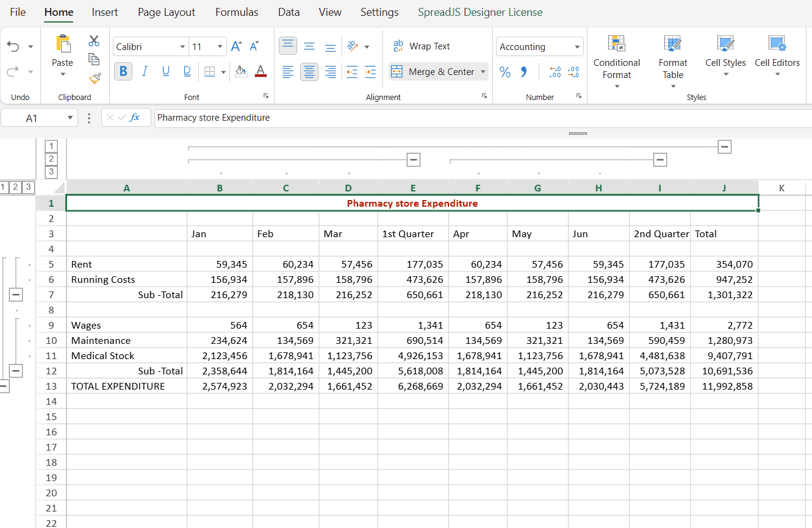This screenshot has height=528, width=812.
Task: Open the Merge & Center dropdown arrow
Action: (x=483, y=72)
